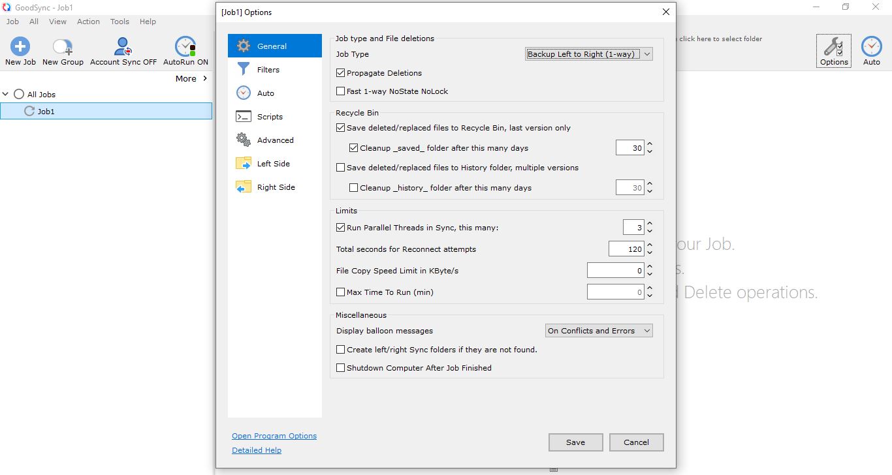Open Program Options link
The height and width of the screenshot is (475, 892).
[x=274, y=436]
